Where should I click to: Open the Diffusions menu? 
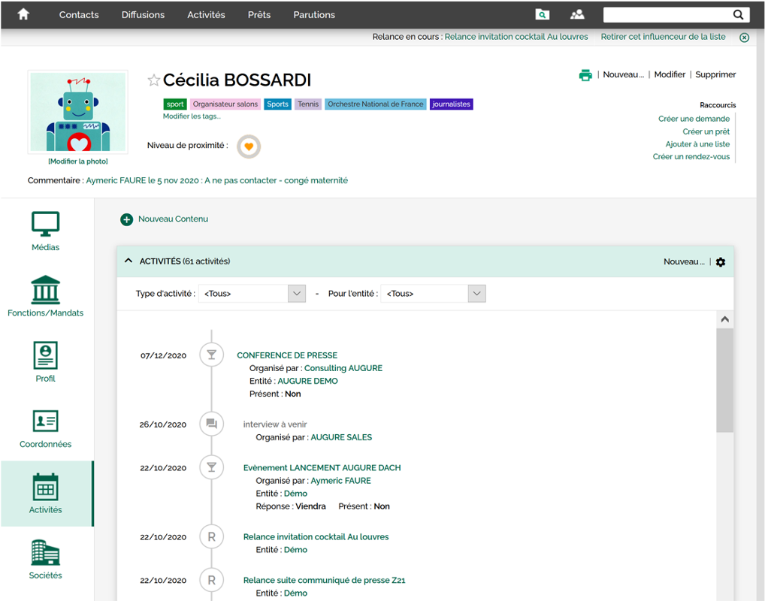tap(143, 15)
